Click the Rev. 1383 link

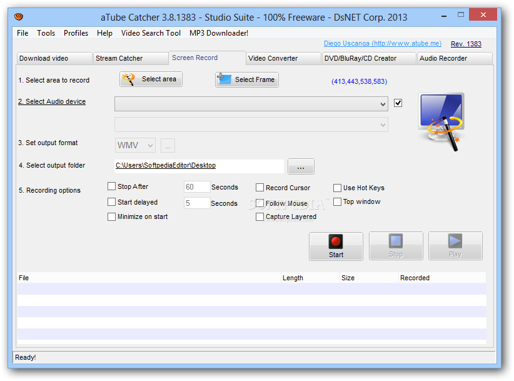pyautogui.click(x=466, y=44)
